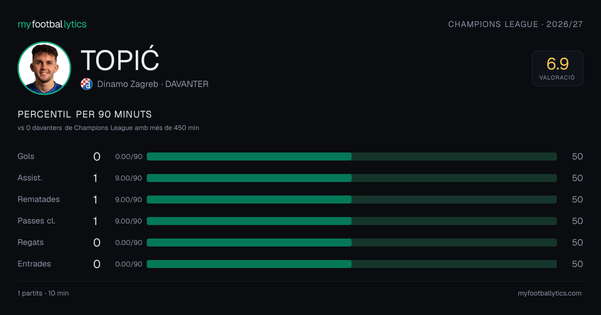Click the Entrades percentile value 50
Viewport: 601px width, 315px height.
(x=577, y=264)
